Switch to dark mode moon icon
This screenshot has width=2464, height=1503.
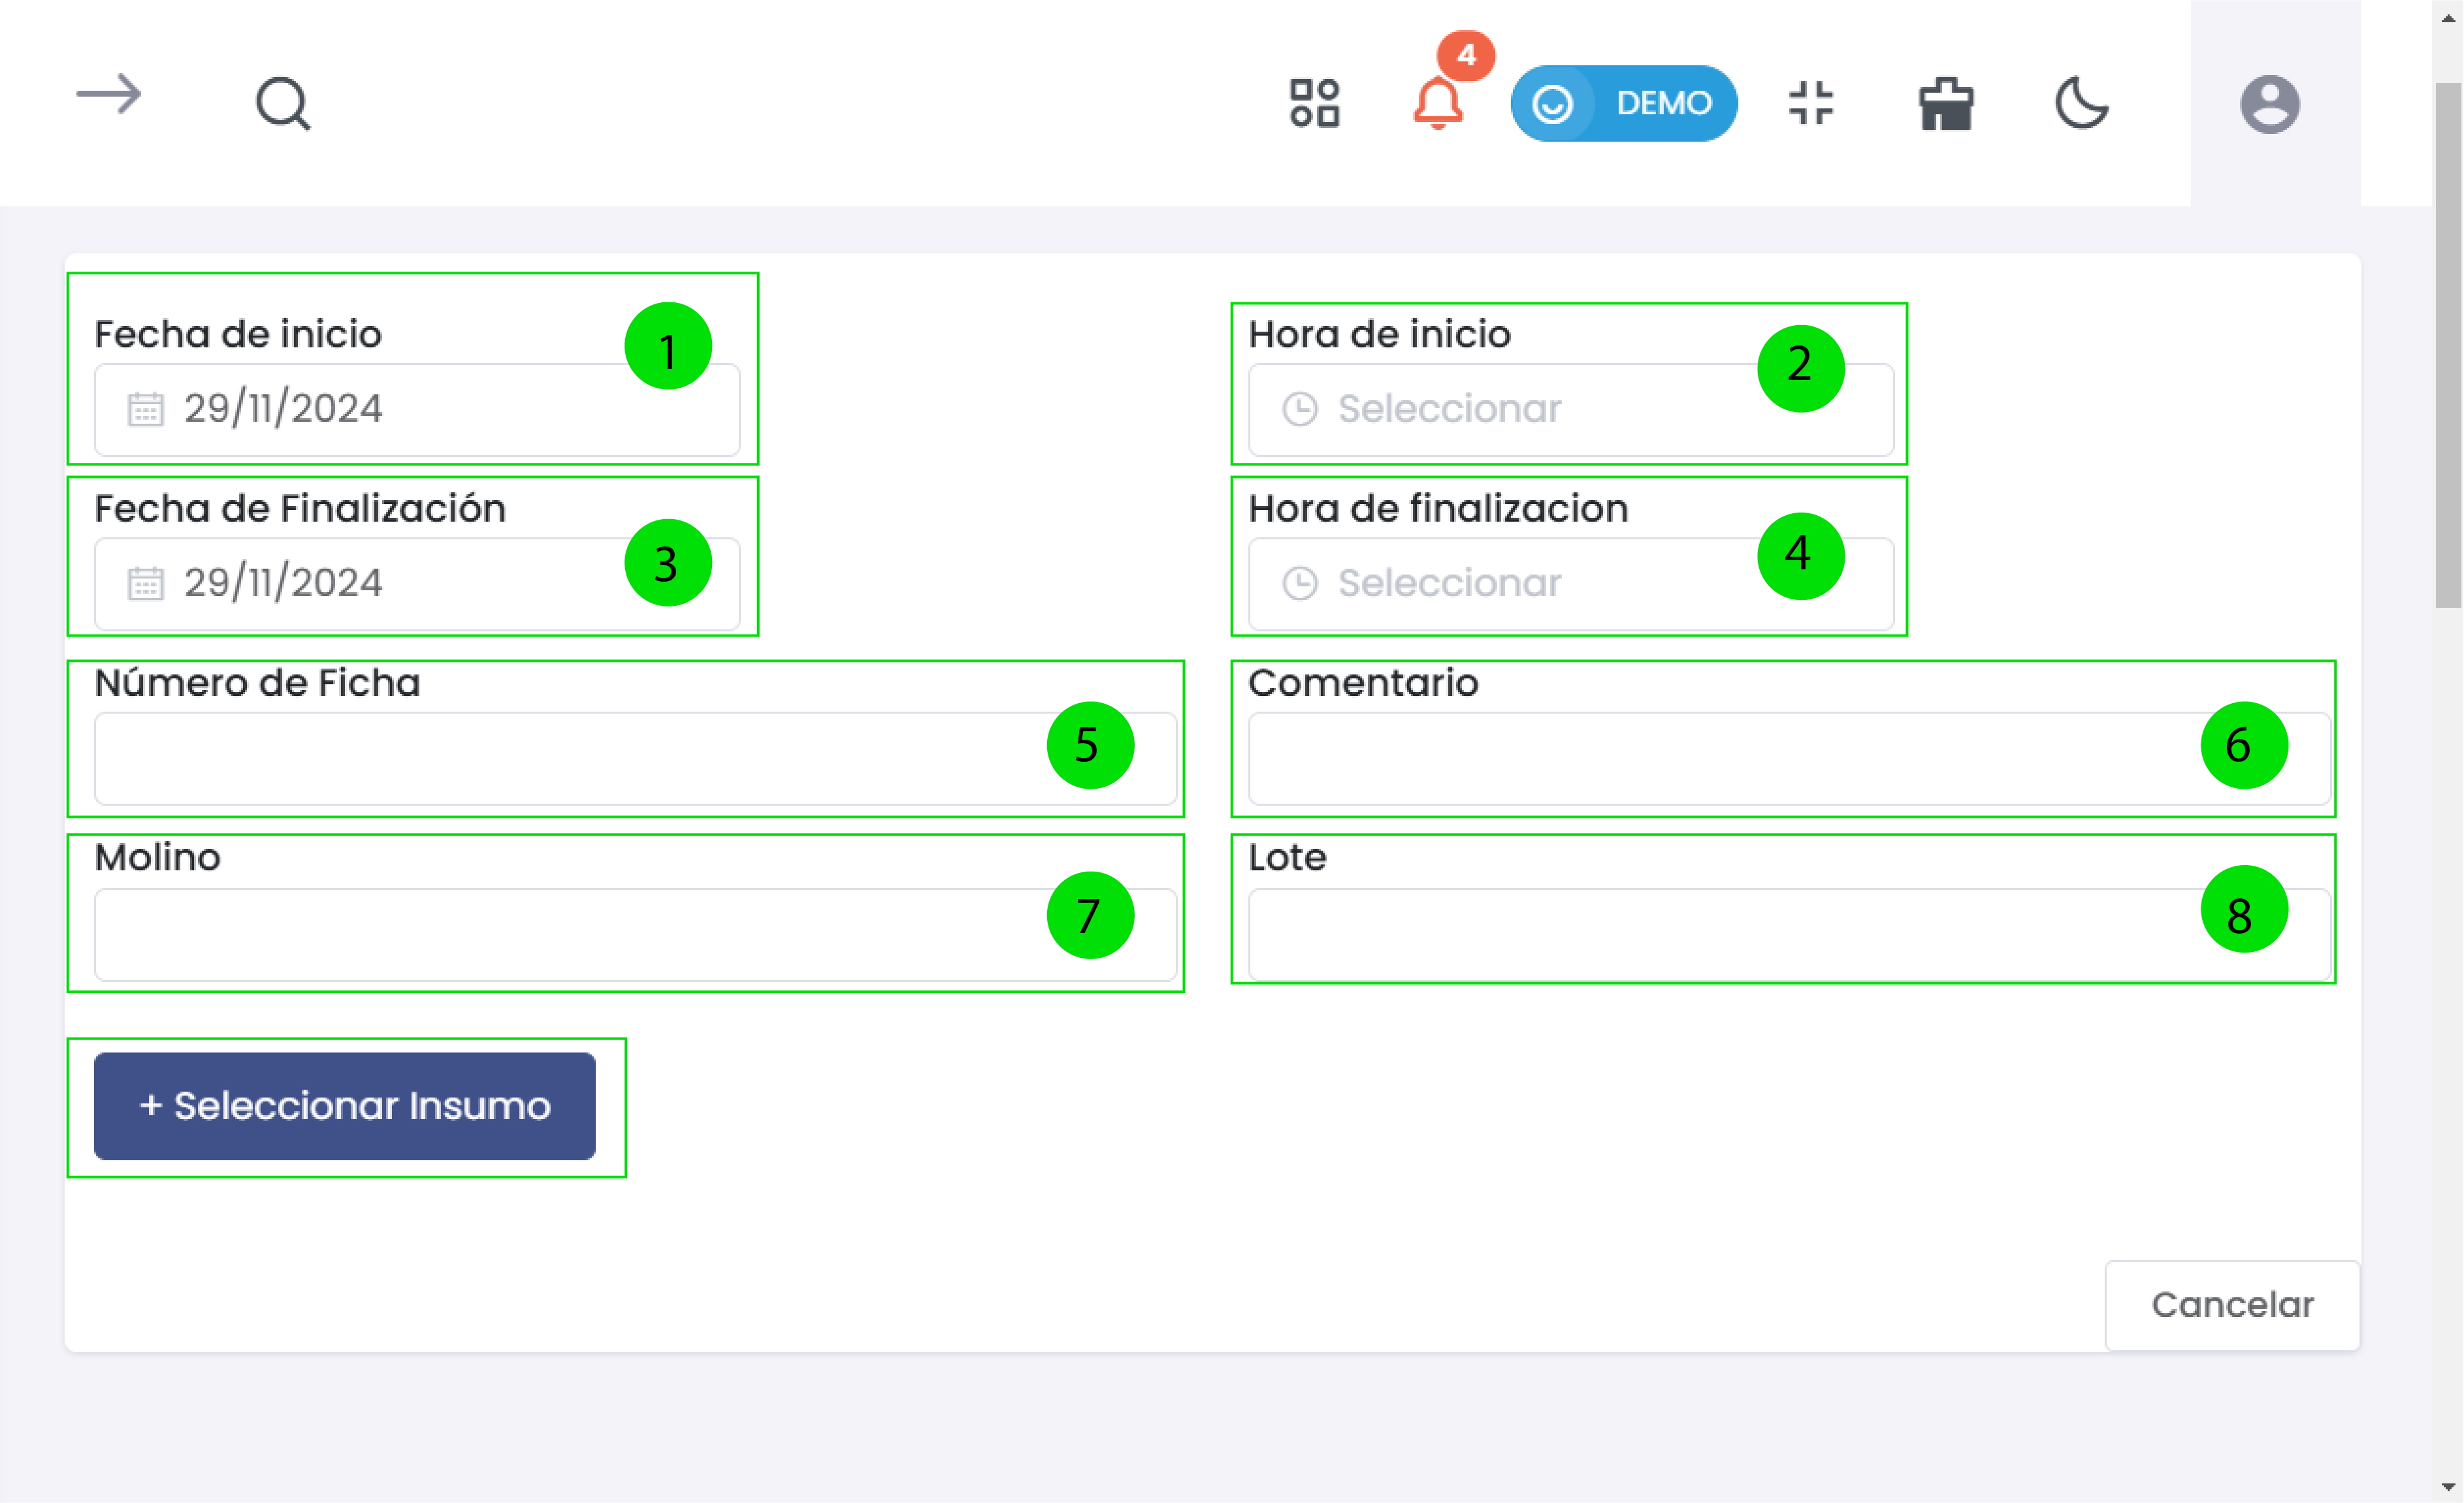(x=2081, y=103)
